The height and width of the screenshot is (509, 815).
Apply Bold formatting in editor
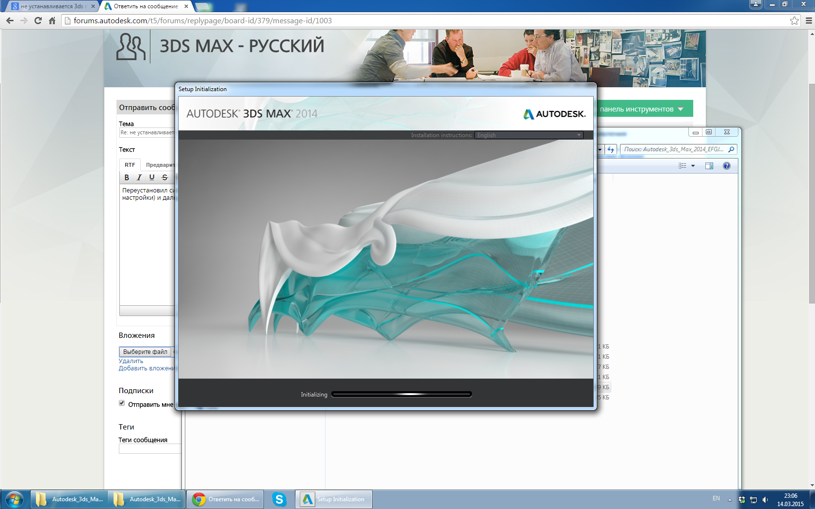click(x=127, y=177)
